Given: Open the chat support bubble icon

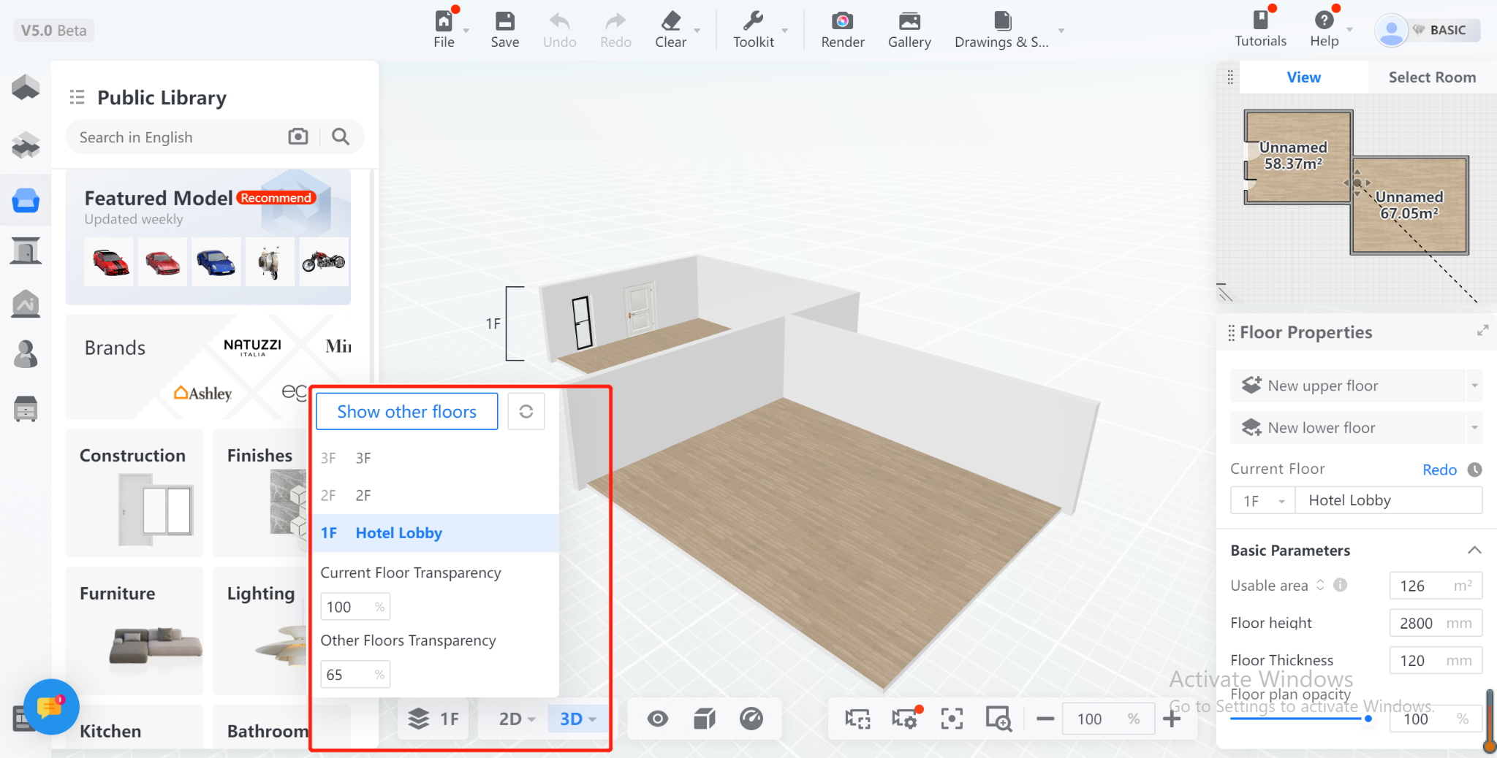Looking at the screenshot, I should point(50,707).
